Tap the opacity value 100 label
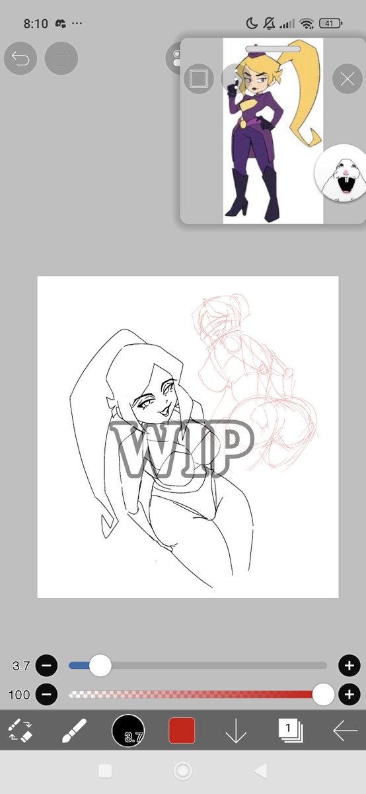 pos(20,695)
